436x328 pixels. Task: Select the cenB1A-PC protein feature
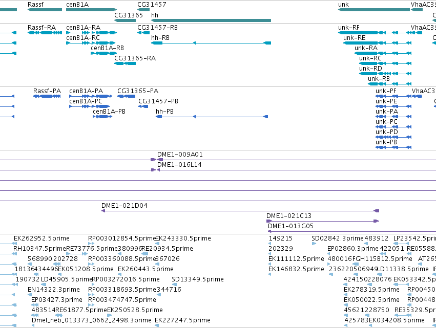(90, 106)
